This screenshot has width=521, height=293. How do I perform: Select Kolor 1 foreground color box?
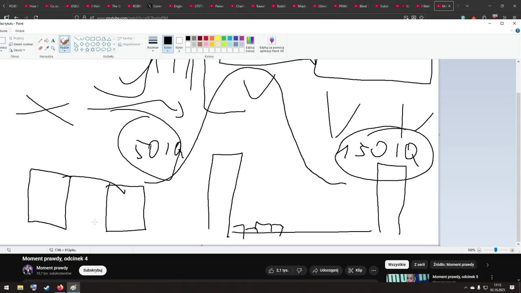click(x=168, y=44)
